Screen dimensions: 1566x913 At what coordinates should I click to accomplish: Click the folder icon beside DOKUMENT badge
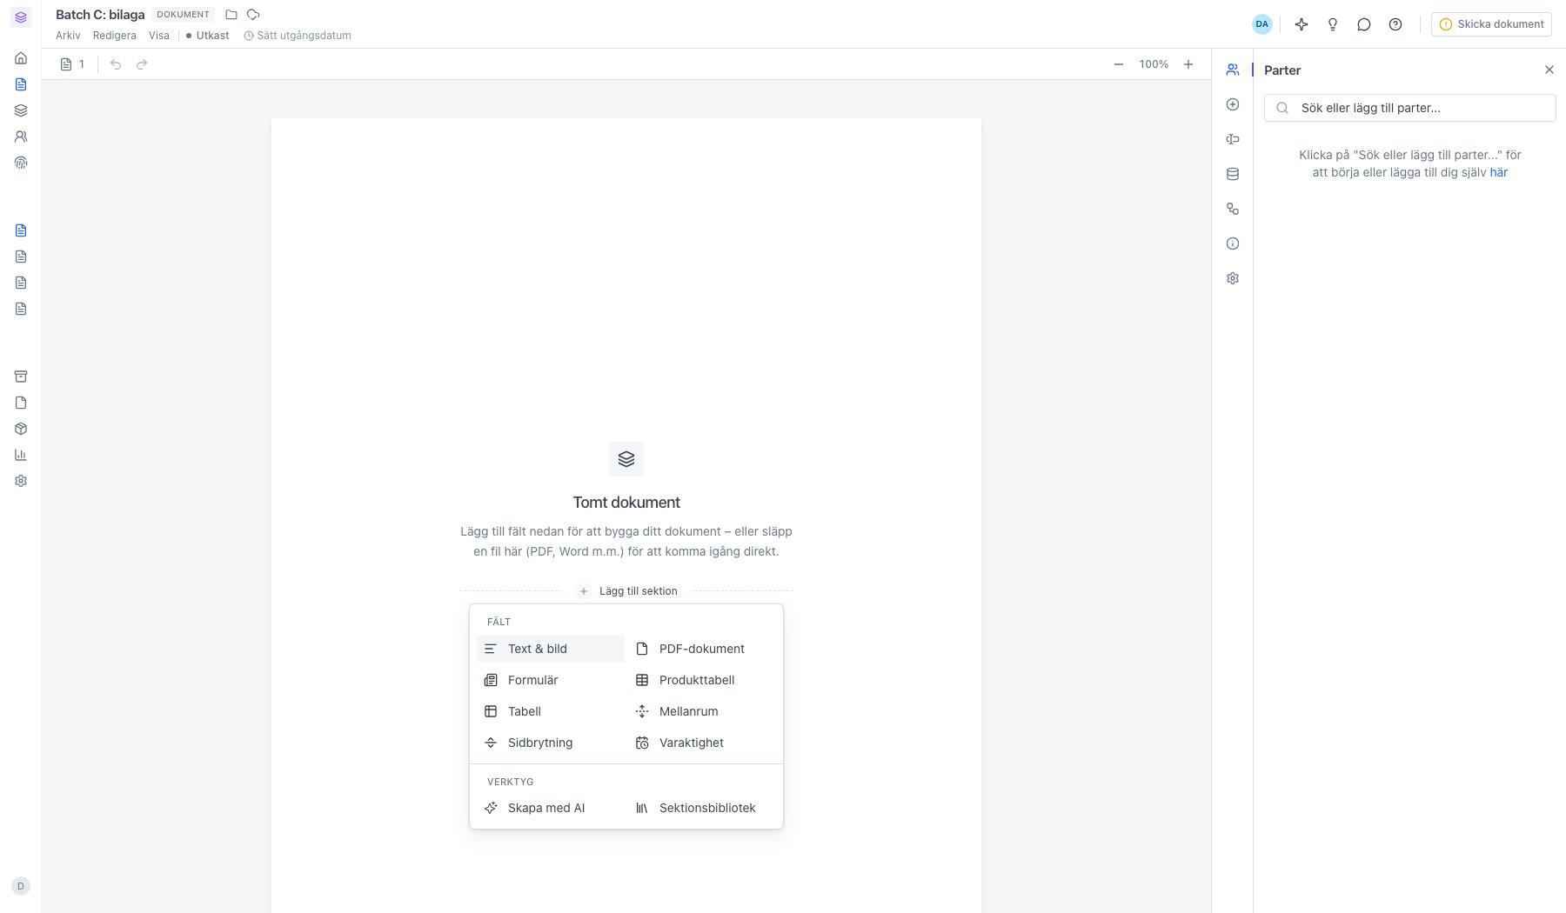[x=231, y=15]
